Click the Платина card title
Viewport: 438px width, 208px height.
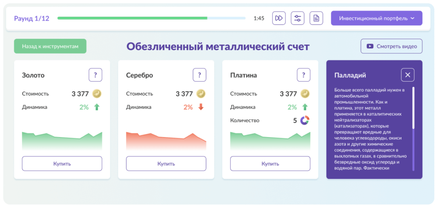244,75
